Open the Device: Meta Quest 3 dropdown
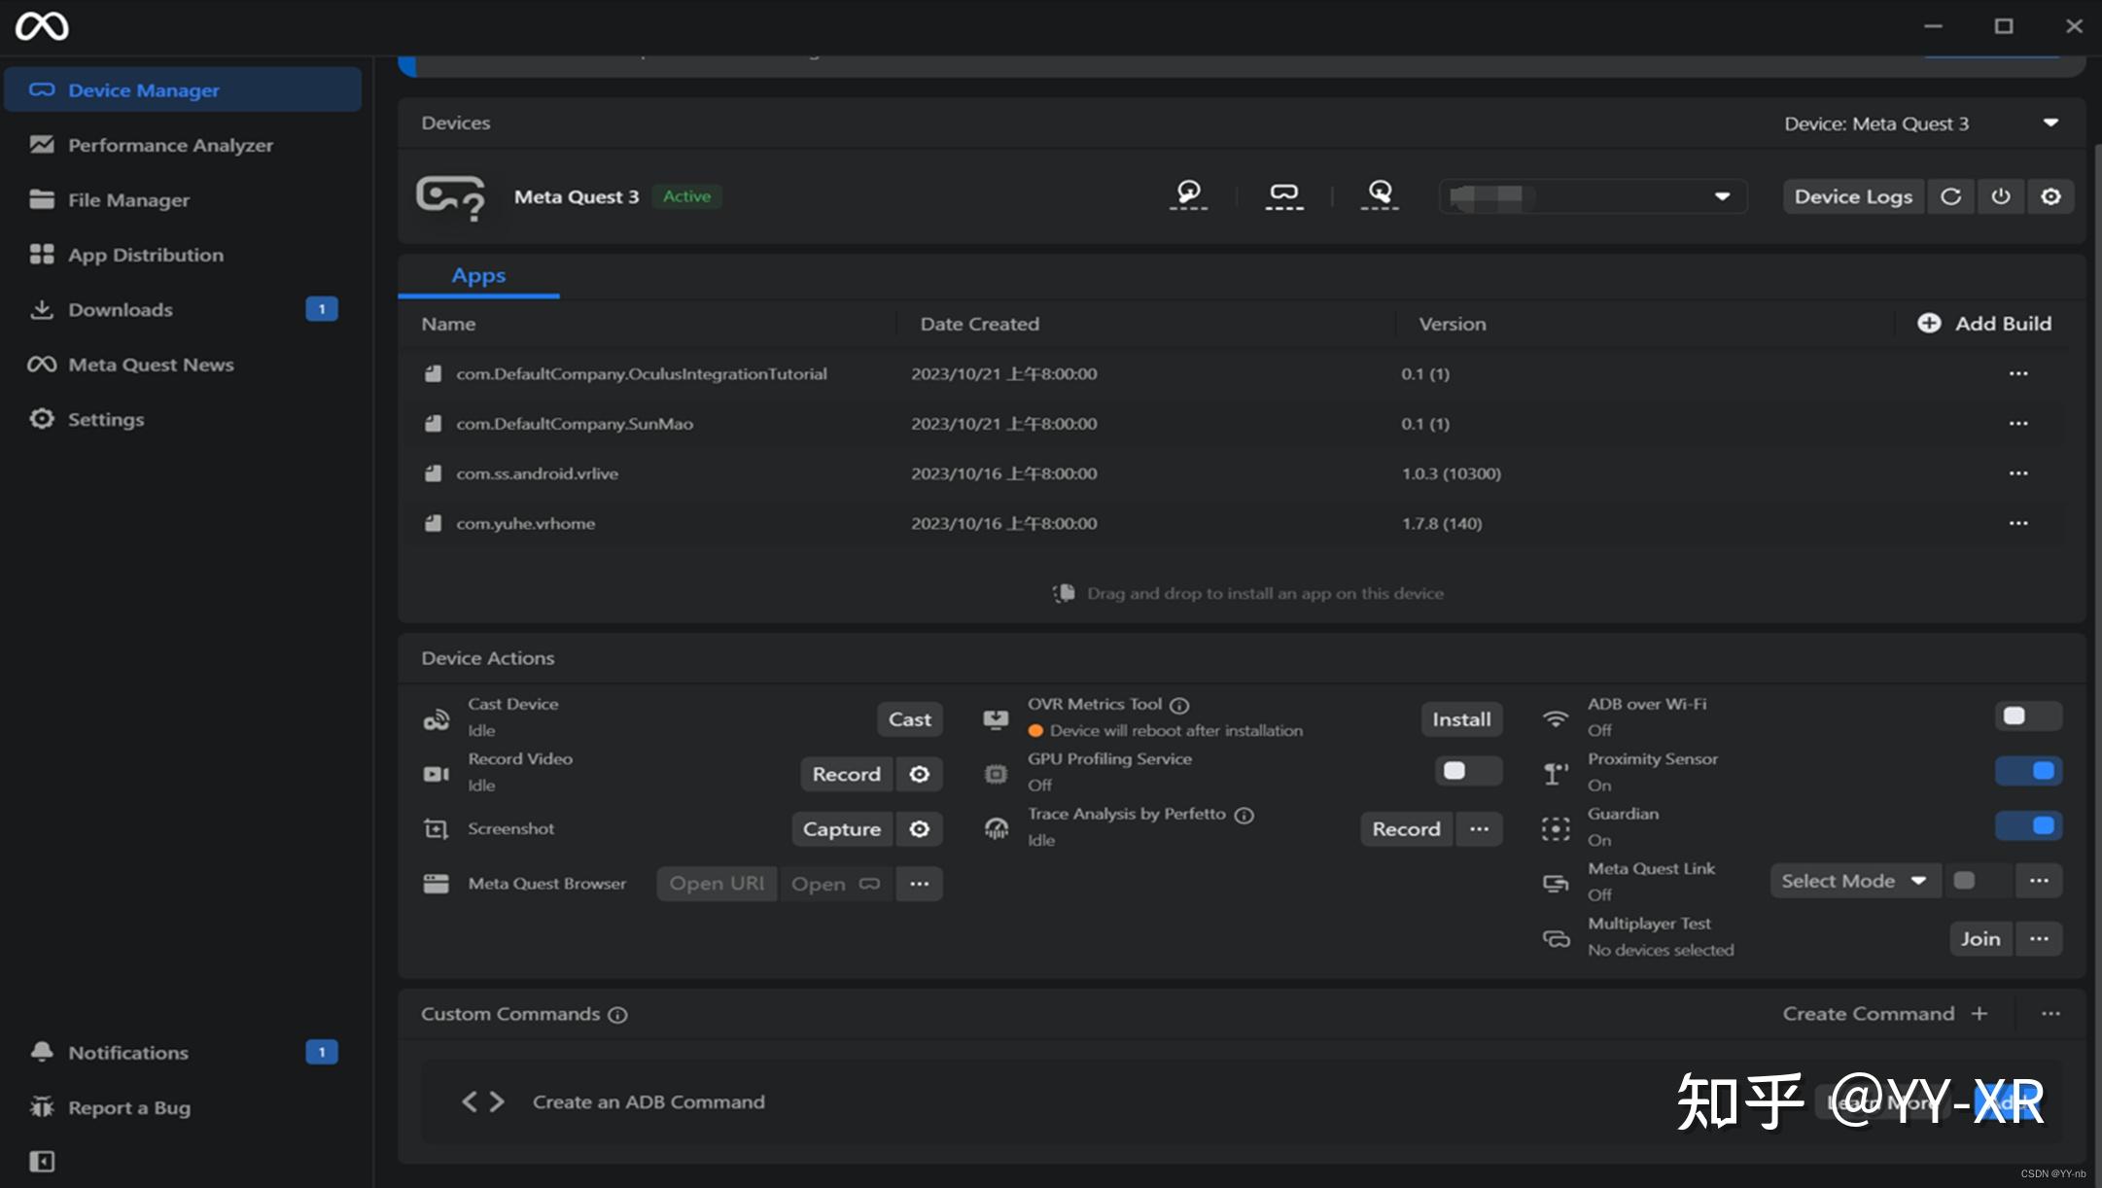The image size is (2102, 1188). tap(2049, 122)
